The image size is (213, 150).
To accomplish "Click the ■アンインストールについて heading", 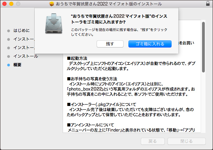I will [90, 125].
